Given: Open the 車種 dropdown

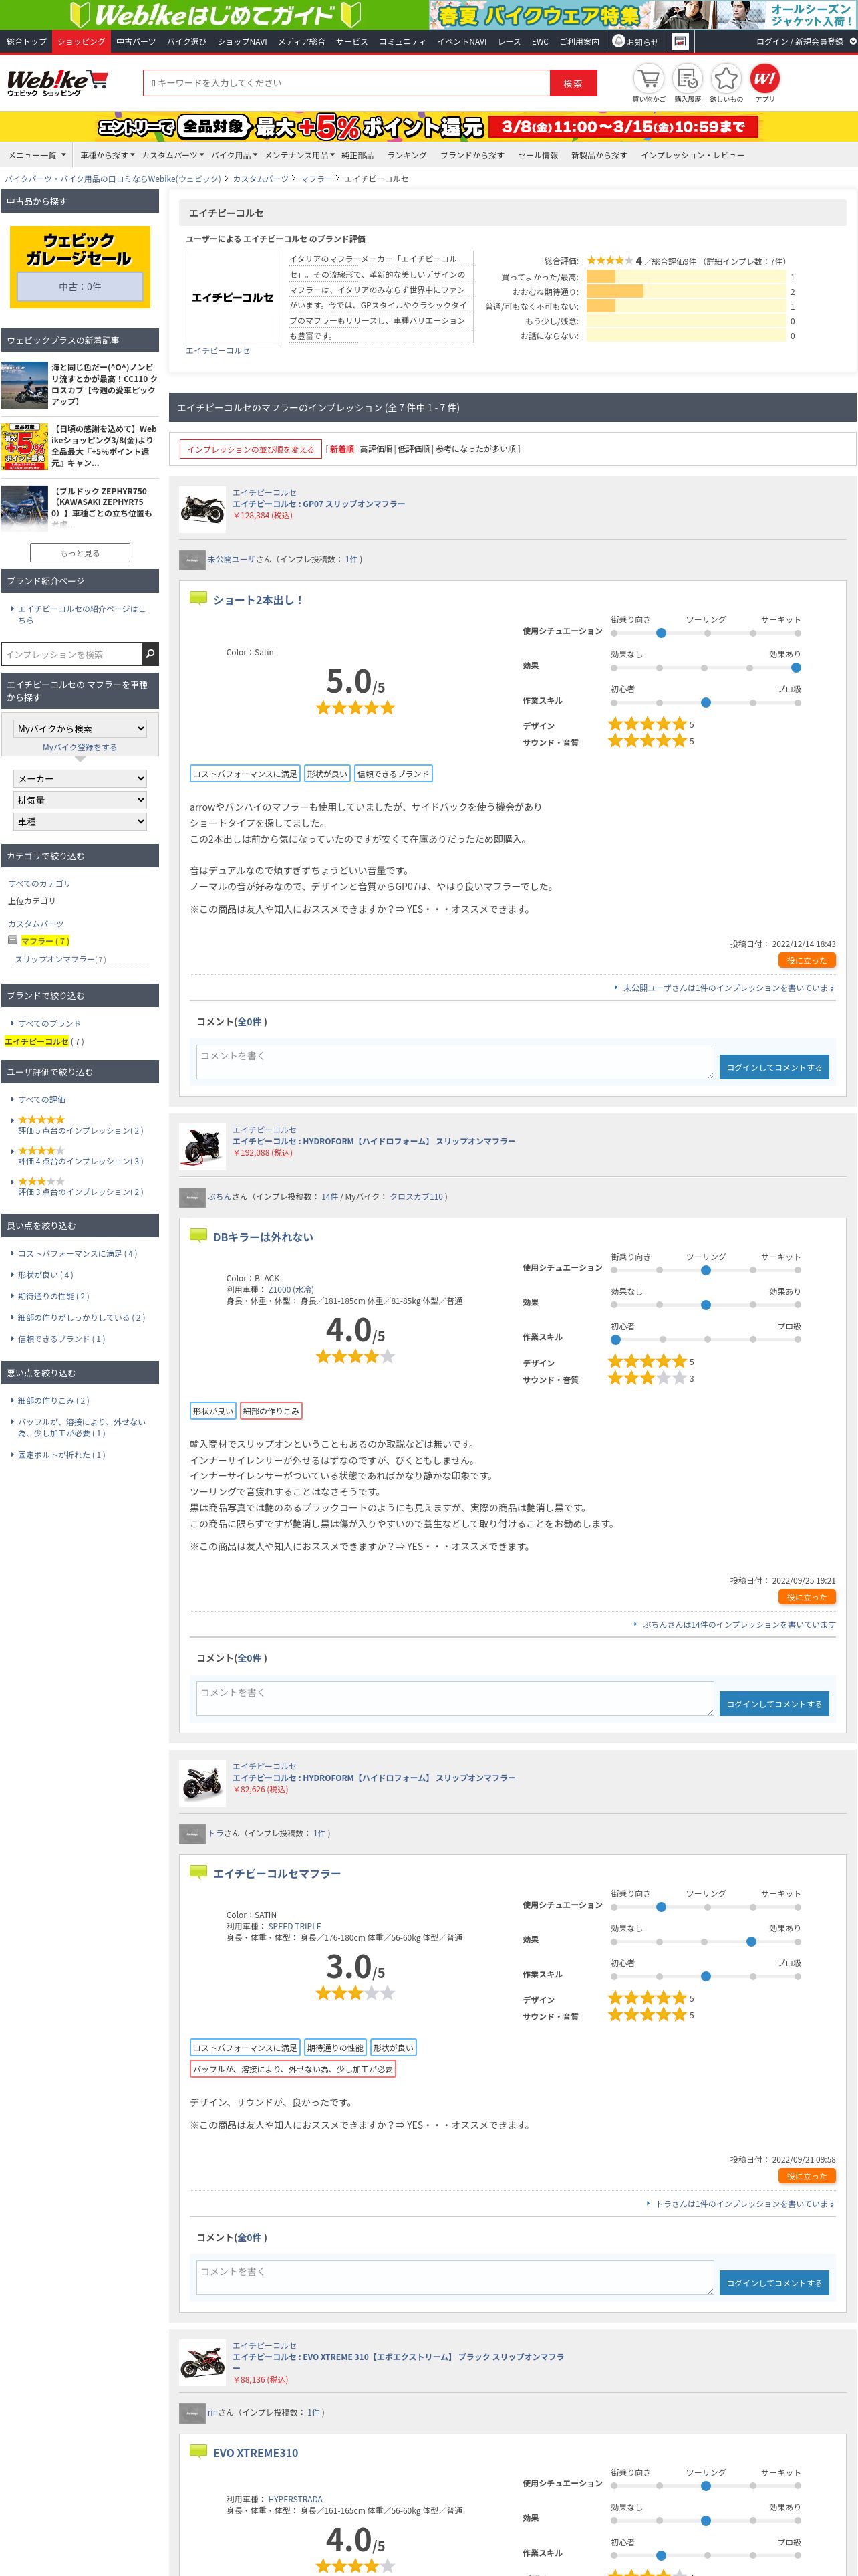Looking at the screenshot, I should (81, 822).
